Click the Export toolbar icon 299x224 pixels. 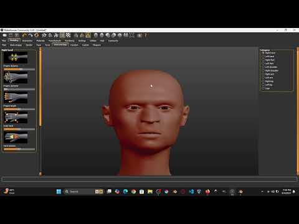point(17,35)
